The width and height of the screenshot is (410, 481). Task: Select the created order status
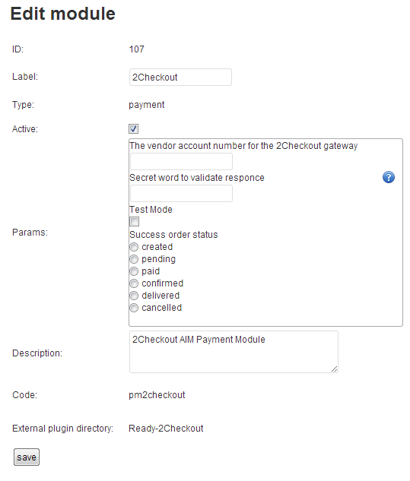point(134,247)
